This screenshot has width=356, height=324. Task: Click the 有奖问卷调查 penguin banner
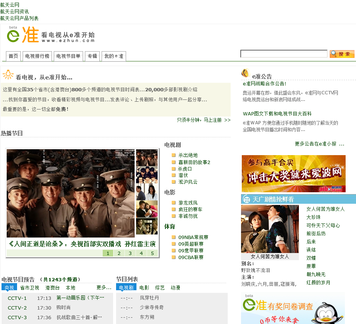(293, 308)
